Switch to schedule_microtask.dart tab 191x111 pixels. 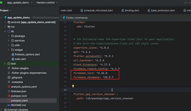[97, 10]
